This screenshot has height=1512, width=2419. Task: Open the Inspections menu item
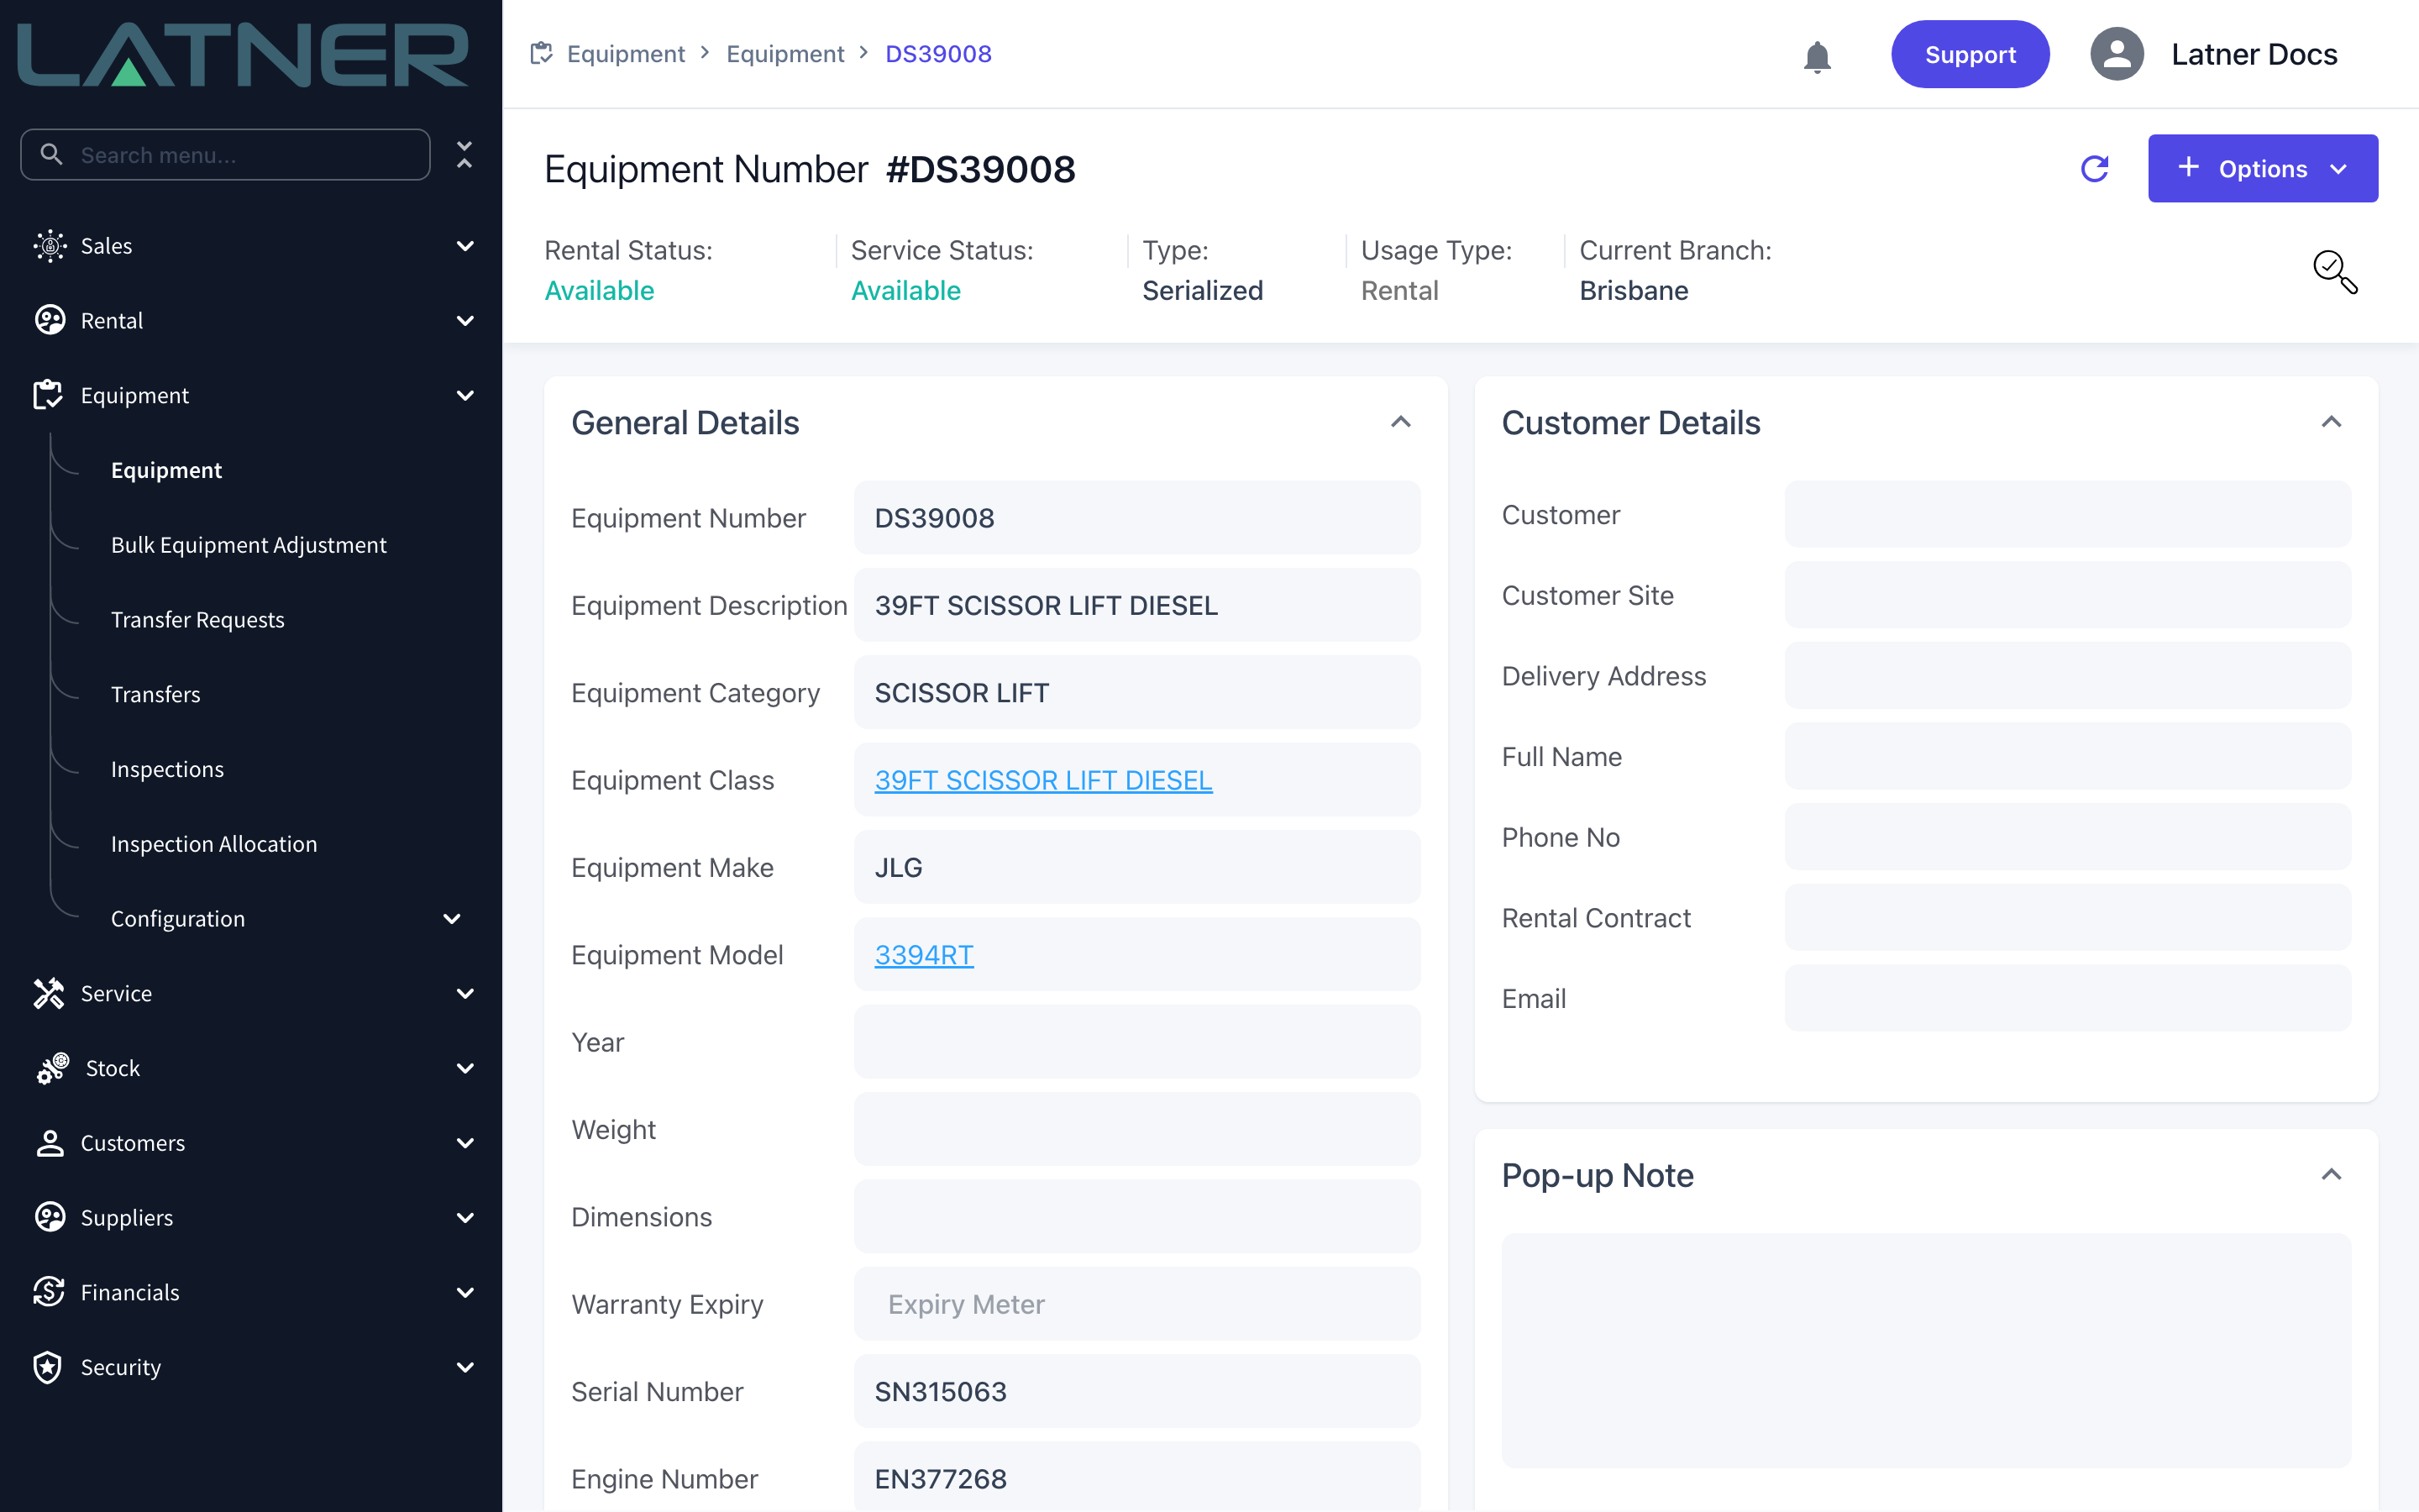pos(167,769)
